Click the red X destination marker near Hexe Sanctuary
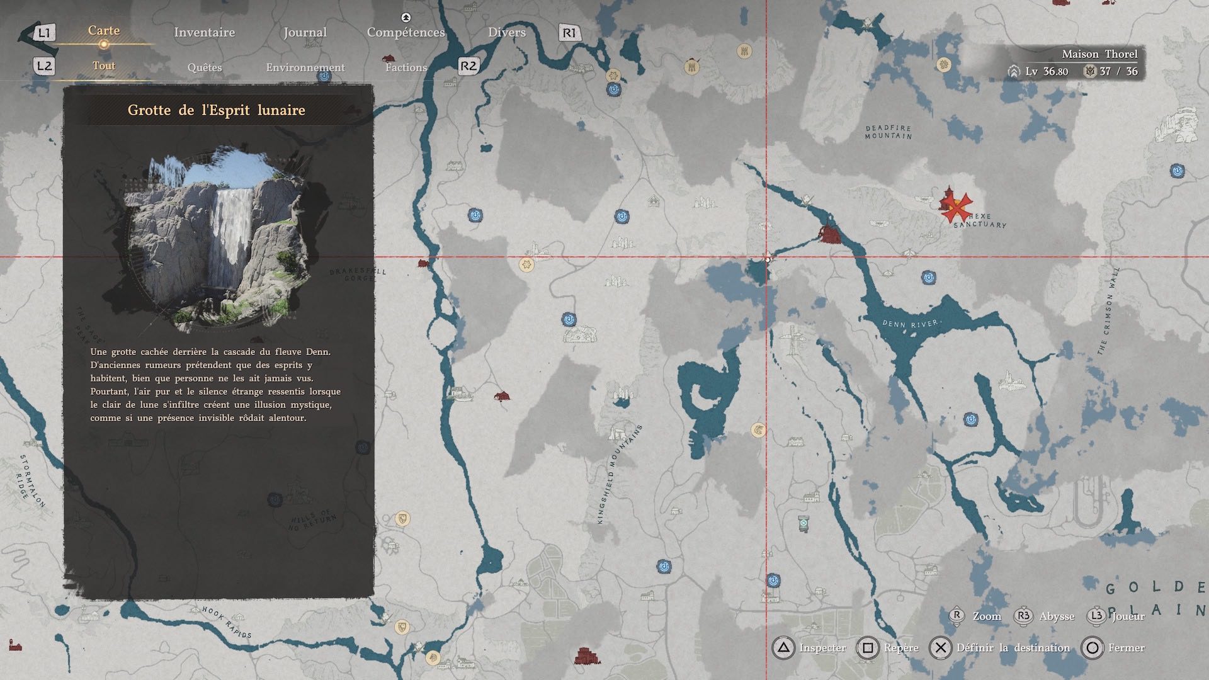The height and width of the screenshot is (680, 1209). tap(956, 205)
